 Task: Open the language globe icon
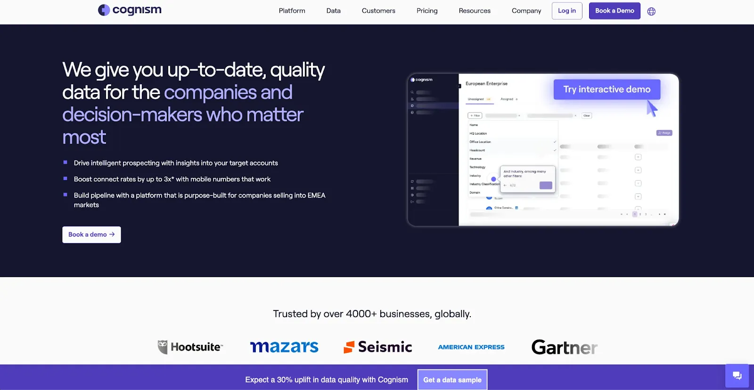coord(651,11)
